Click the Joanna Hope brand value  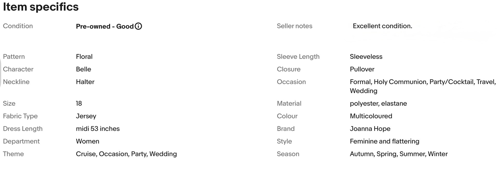point(370,129)
